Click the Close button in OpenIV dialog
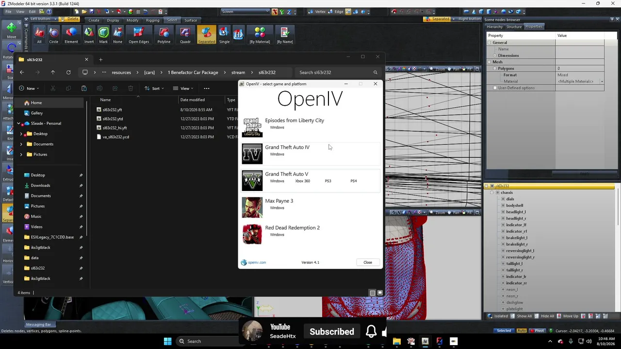621x349 pixels. (x=368, y=262)
